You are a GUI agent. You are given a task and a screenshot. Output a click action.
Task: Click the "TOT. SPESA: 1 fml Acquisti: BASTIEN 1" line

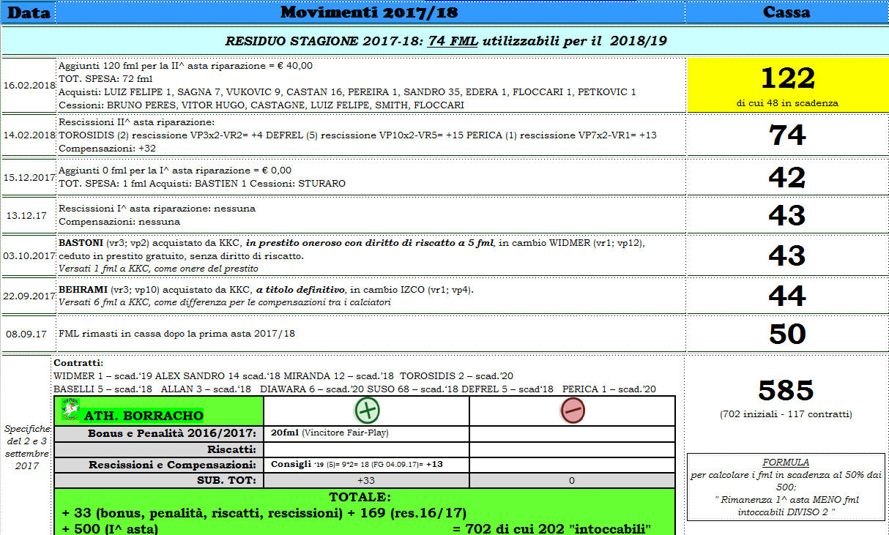(x=201, y=184)
